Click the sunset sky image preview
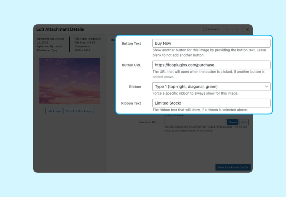The image size is (286, 197). pyautogui.click(x=69, y=81)
